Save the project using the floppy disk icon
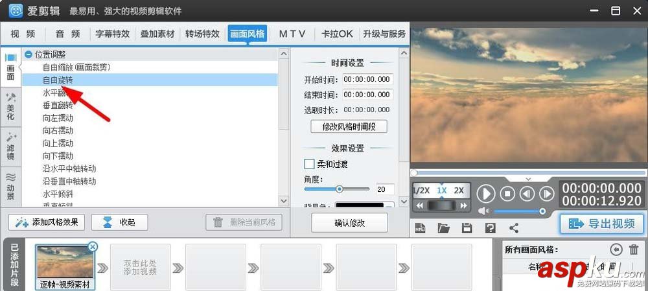 pos(467,227)
